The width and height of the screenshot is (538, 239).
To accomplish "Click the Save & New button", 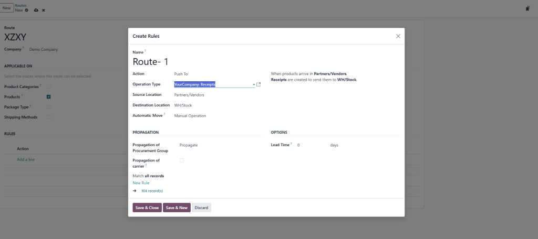I will tap(177, 208).
